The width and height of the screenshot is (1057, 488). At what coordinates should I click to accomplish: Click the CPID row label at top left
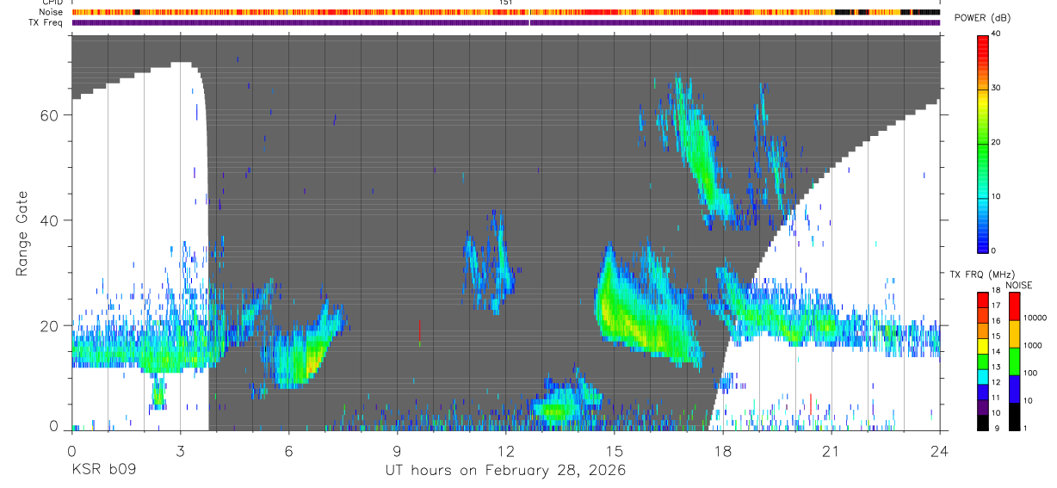(52, 3)
